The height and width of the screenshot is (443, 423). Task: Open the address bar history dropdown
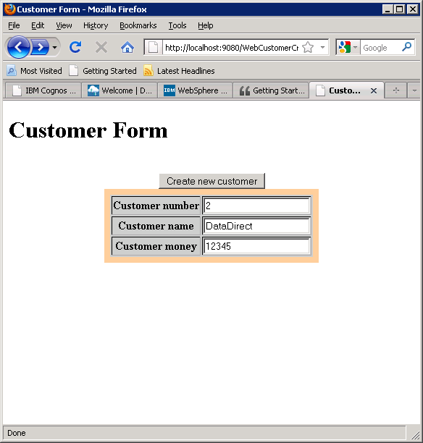(322, 47)
